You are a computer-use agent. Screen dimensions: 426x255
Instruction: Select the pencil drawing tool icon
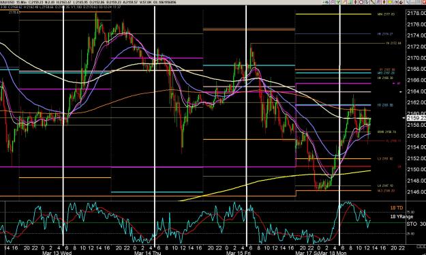[x=344, y=2]
